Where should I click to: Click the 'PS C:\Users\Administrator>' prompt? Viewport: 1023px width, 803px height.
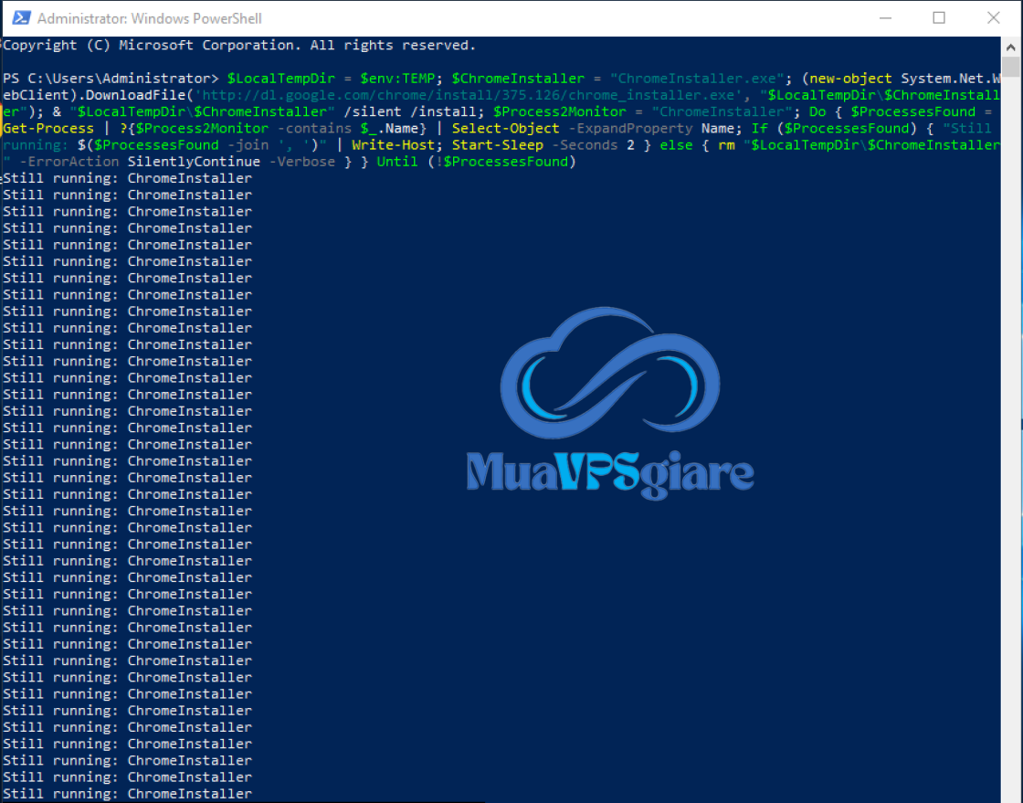(111, 79)
